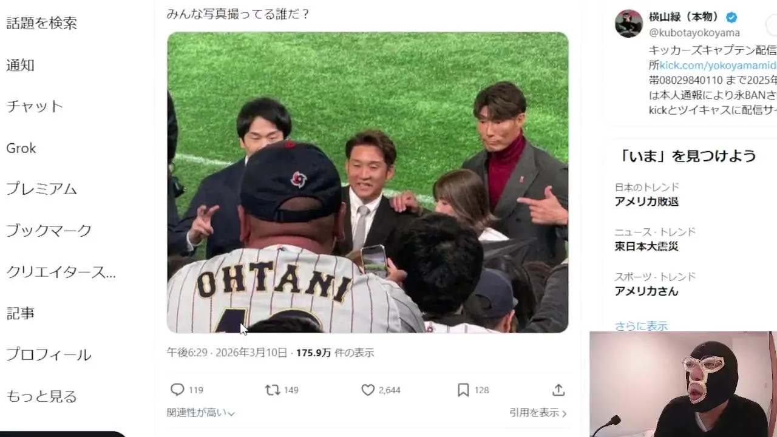
Task: Enlarge the OHTANI jersey photo
Action: (x=368, y=182)
